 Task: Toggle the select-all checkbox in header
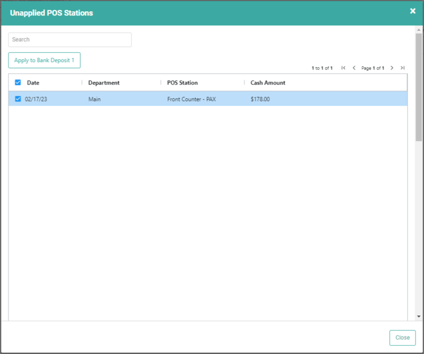tap(18, 82)
